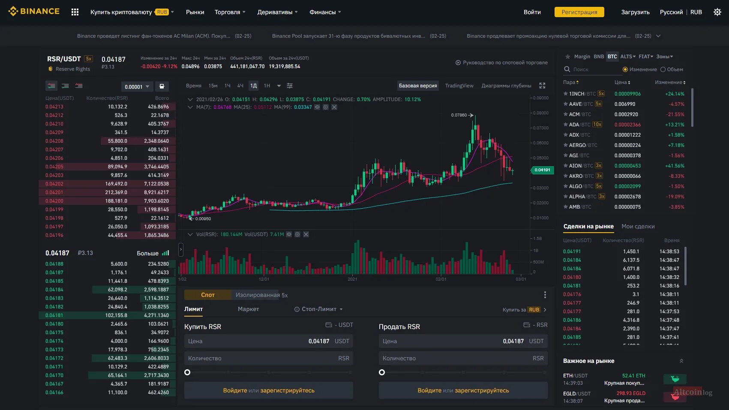
Task: Open the Финансы dropdown menu
Action: (x=325, y=12)
